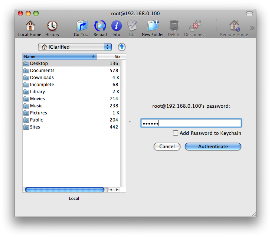Open the History toolbar icon

52,26
